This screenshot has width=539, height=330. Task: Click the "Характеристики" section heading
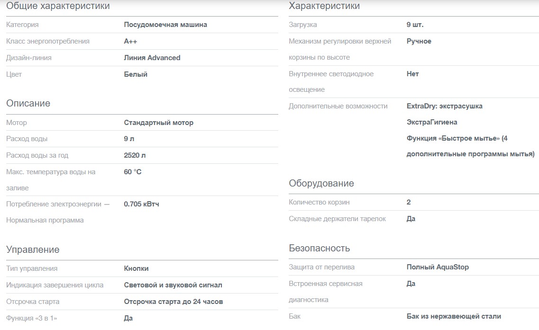[324, 6]
